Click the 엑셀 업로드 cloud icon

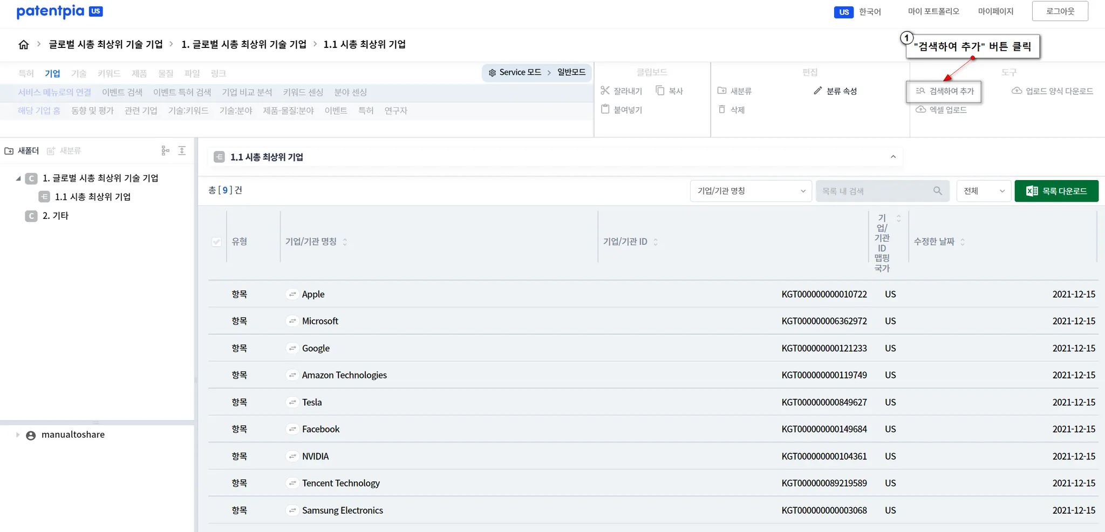point(921,109)
